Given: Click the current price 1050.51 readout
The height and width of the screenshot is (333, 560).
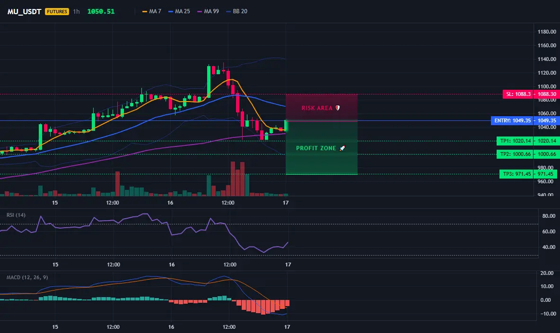Looking at the screenshot, I should [x=101, y=11].
